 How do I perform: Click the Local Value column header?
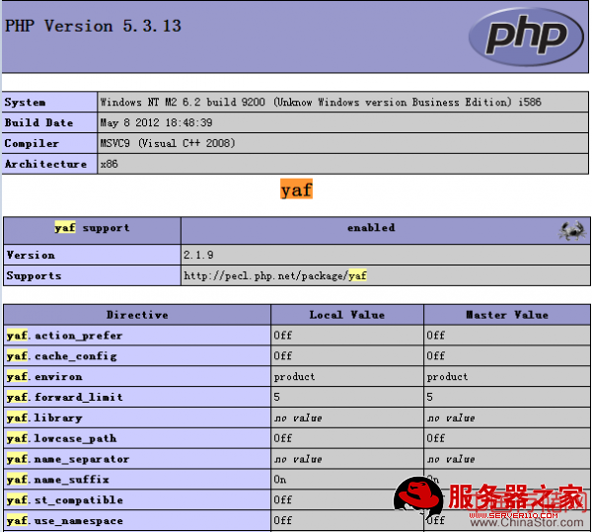click(x=346, y=315)
